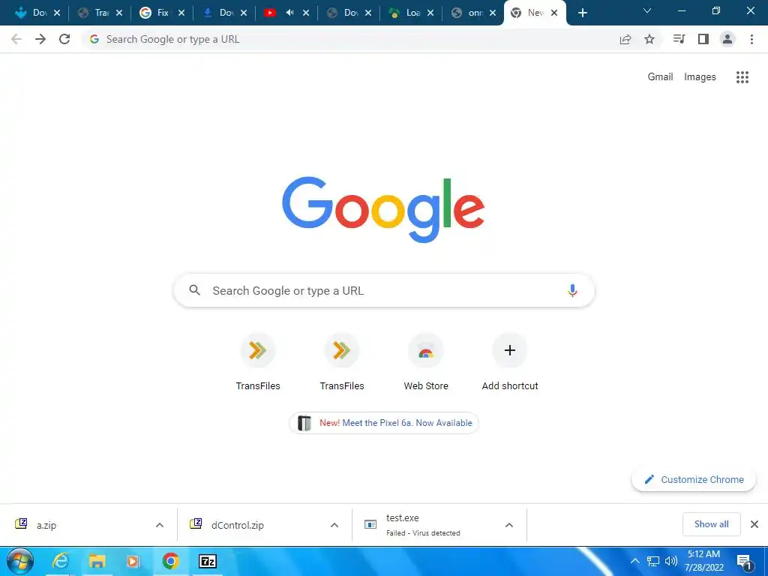Open the media player taskbar icon
The width and height of the screenshot is (768, 576).
(133, 561)
